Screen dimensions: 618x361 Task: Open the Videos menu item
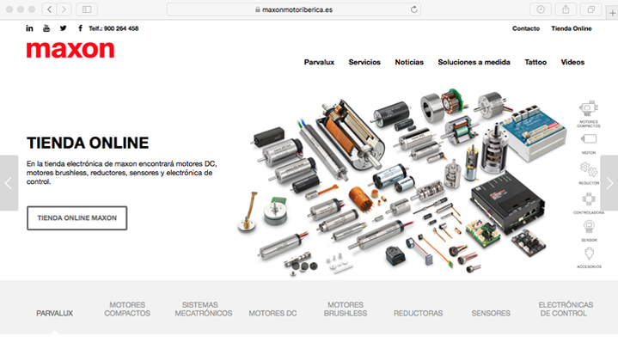coord(572,62)
